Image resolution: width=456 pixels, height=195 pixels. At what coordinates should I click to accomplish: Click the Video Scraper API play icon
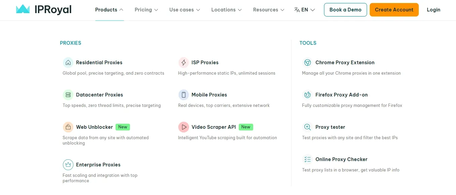pyautogui.click(x=184, y=127)
